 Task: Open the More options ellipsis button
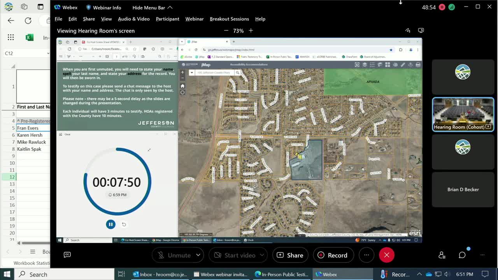366,255
